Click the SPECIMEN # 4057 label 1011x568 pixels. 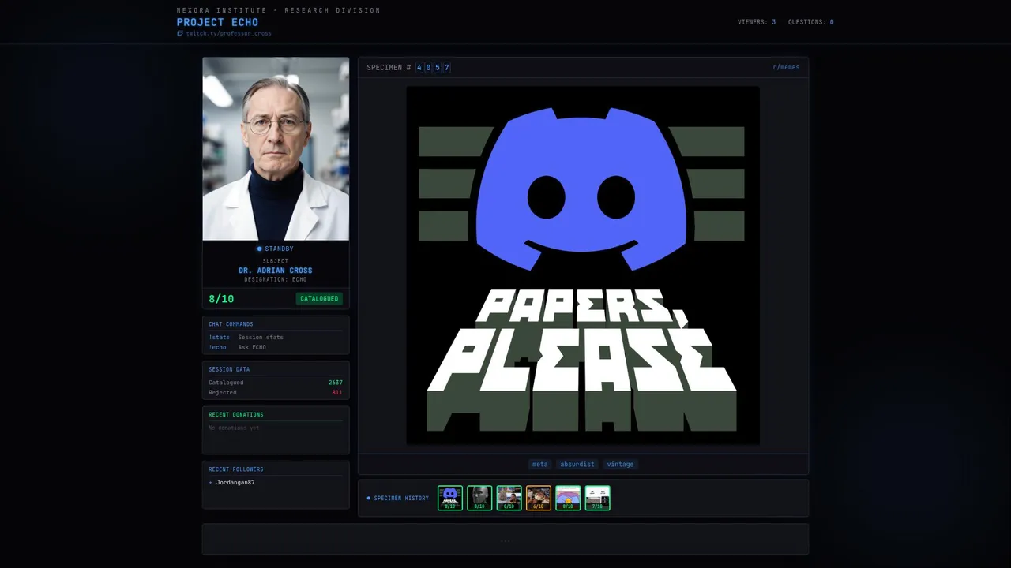click(408, 68)
